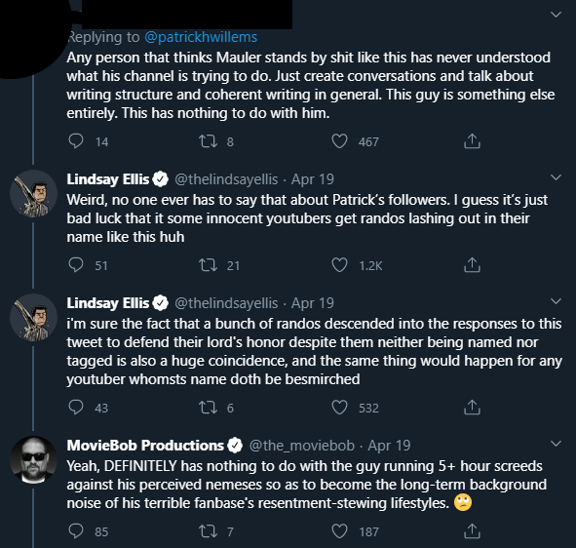Like the tweet with 467 likes
Screen dimensions: 576x548
(x=339, y=141)
